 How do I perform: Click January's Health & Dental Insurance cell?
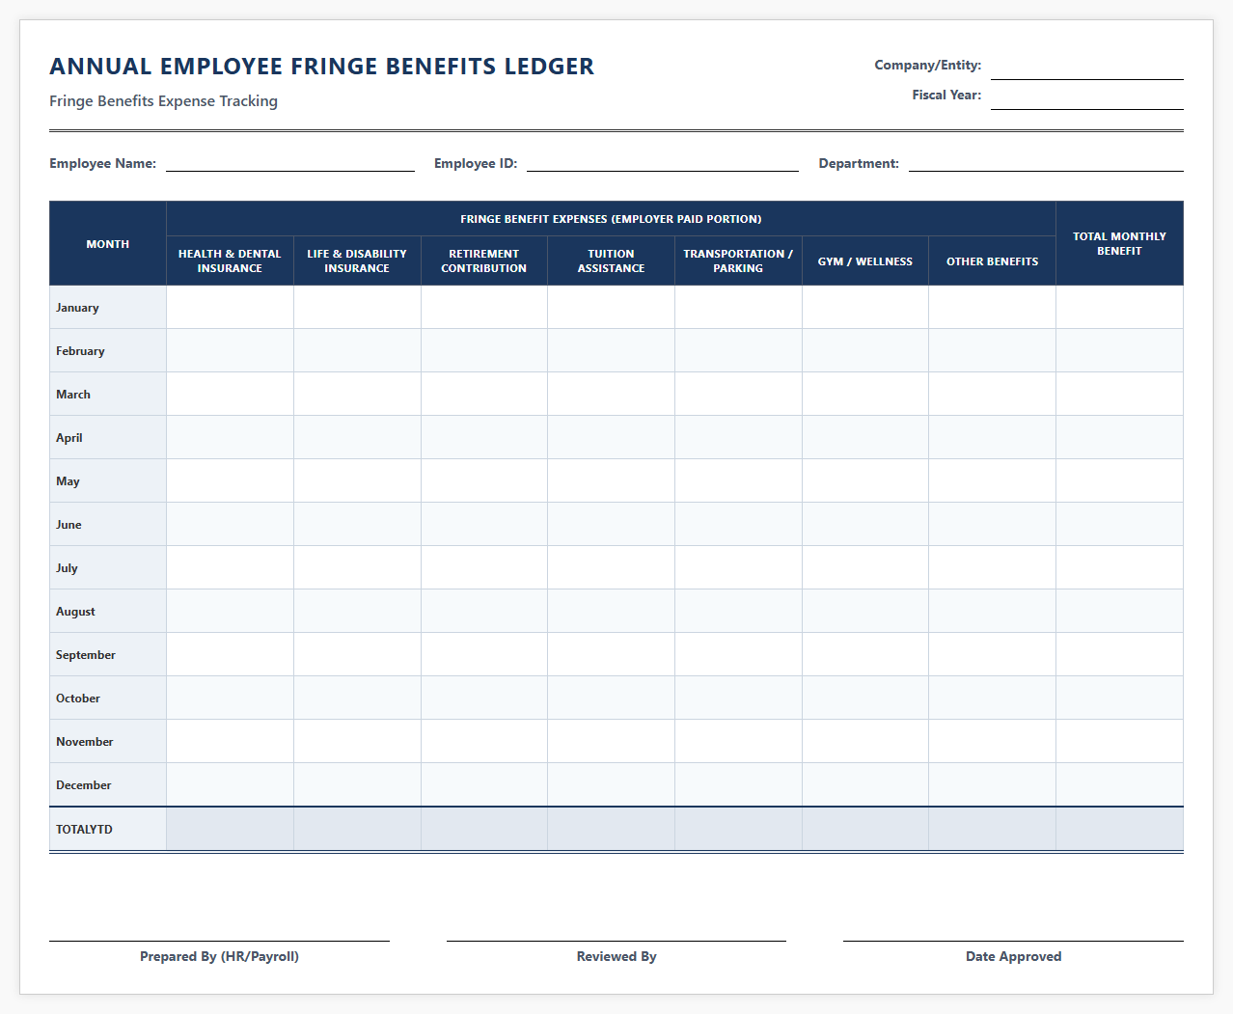pos(230,307)
